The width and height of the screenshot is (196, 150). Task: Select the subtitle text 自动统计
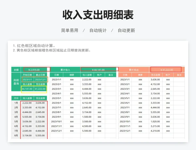pyautogui.click(x=98, y=30)
